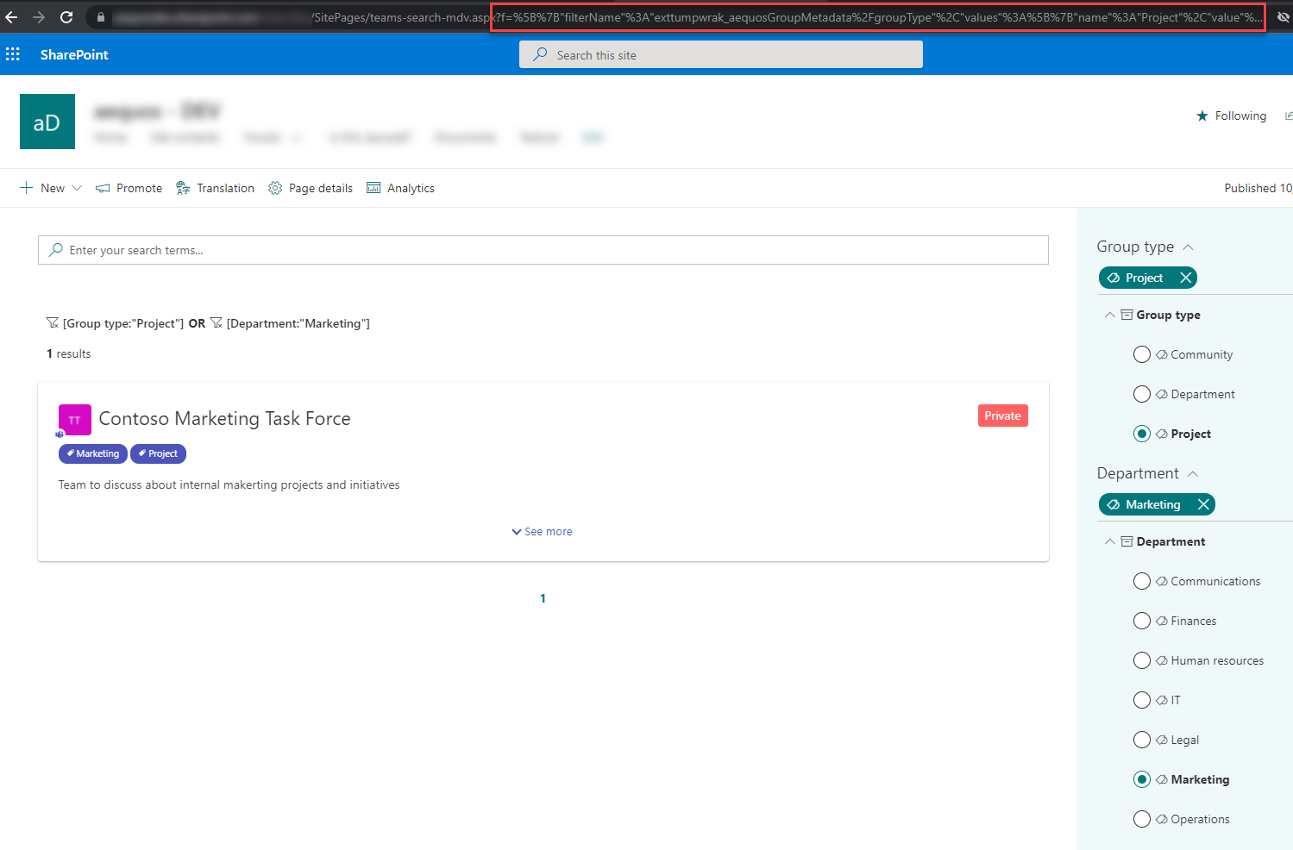This screenshot has height=850, width=1293.
Task: Reload the current page
Action: pos(66,17)
